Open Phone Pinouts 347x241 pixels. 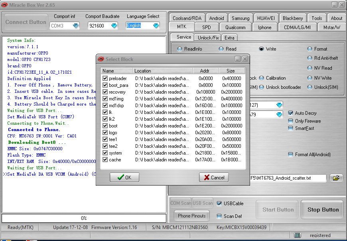point(191,216)
